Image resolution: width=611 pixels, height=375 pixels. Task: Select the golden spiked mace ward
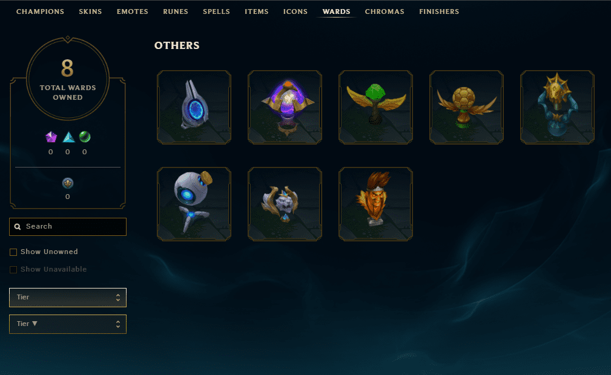(557, 107)
